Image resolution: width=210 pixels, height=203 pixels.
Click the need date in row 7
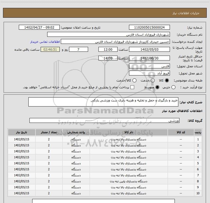click(22, 175)
